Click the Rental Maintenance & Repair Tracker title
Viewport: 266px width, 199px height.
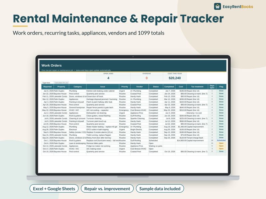(118, 18)
